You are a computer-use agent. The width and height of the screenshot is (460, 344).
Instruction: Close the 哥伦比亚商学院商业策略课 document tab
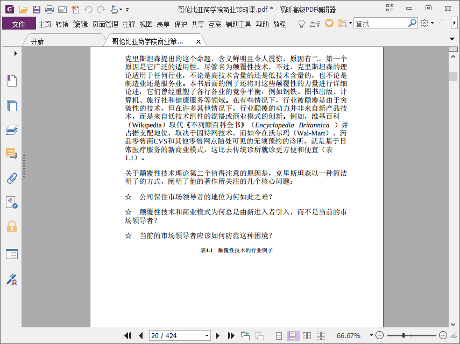coord(199,42)
